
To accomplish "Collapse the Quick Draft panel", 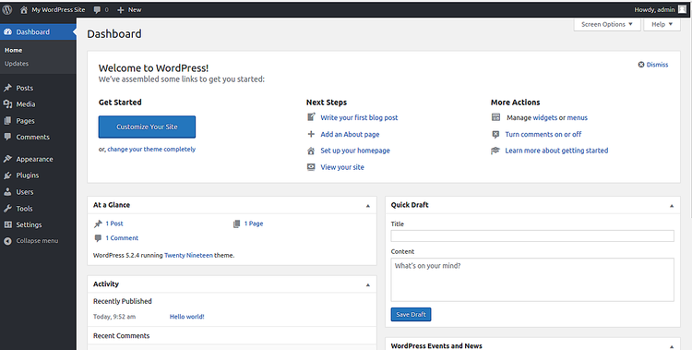I will (672, 206).
